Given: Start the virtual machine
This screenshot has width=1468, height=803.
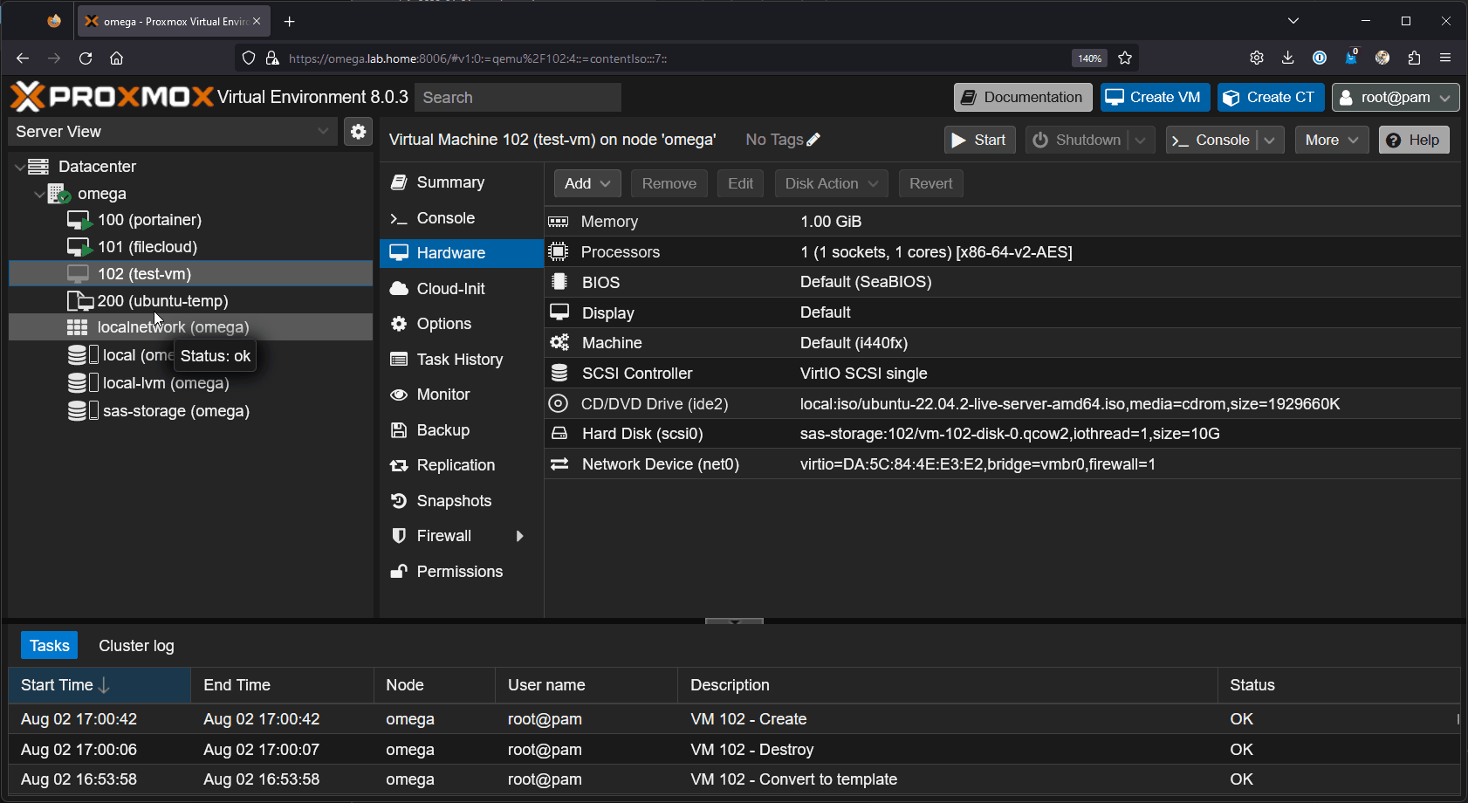Looking at the screenshot, I should [x=979, y=141].
